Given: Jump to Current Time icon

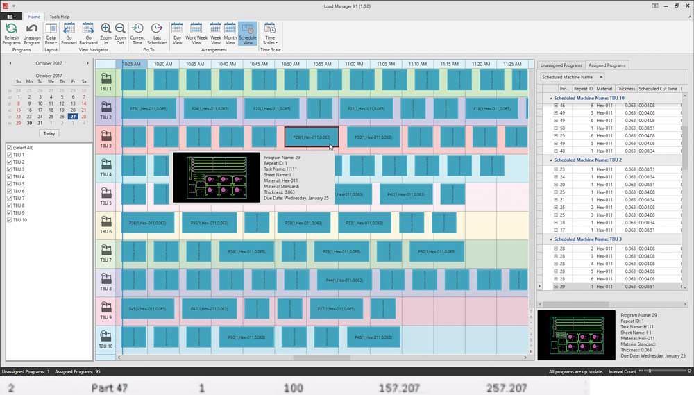Looking at the screenshot, I should pos(137,29).
